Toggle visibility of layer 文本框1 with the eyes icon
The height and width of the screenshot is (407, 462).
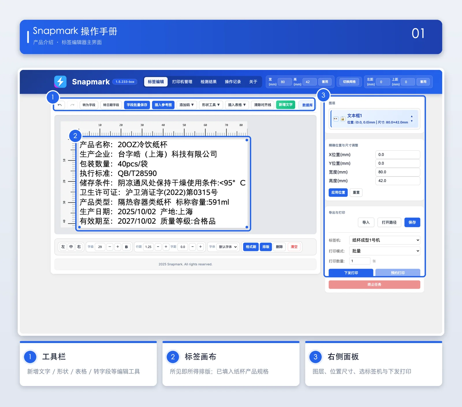(336, 119)
